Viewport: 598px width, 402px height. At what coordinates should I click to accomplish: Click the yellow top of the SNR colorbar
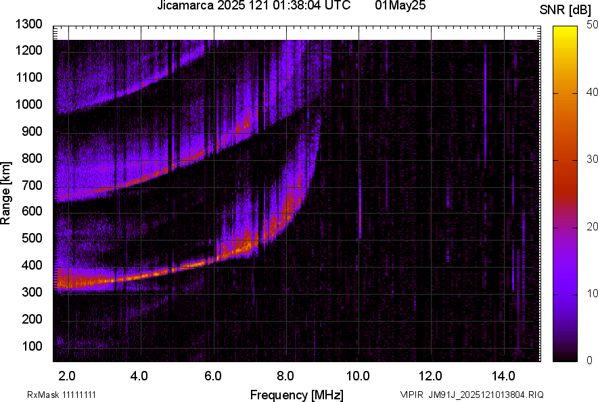(x=565, y=30)
